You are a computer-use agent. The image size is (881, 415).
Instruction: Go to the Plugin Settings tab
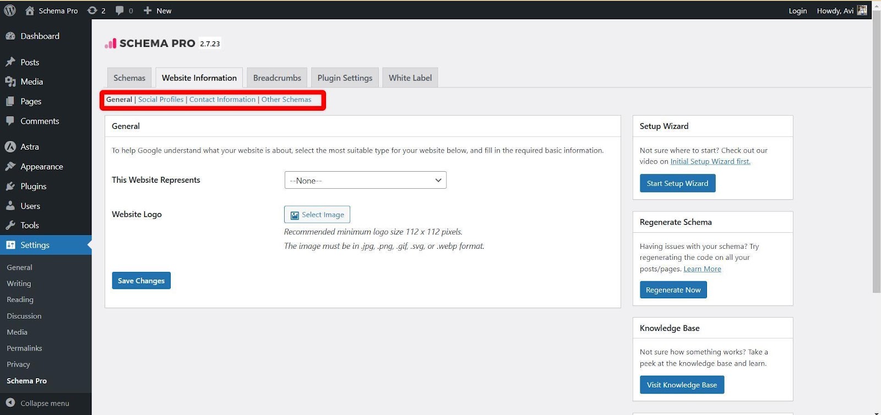345,78
